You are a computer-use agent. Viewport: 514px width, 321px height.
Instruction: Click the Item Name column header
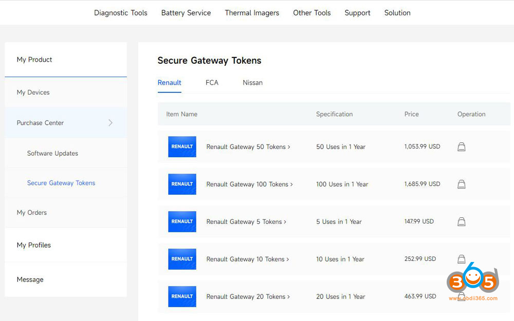pyautogui.click(x=181, y=114)
